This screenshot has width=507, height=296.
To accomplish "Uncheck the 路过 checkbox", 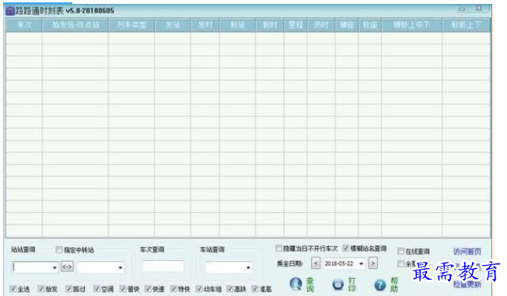I will (68, 288).
